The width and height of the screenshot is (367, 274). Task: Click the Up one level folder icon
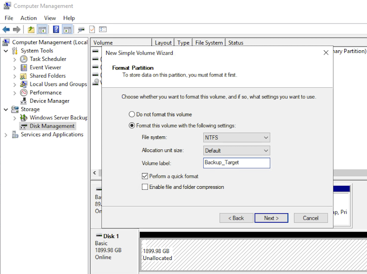31,30
